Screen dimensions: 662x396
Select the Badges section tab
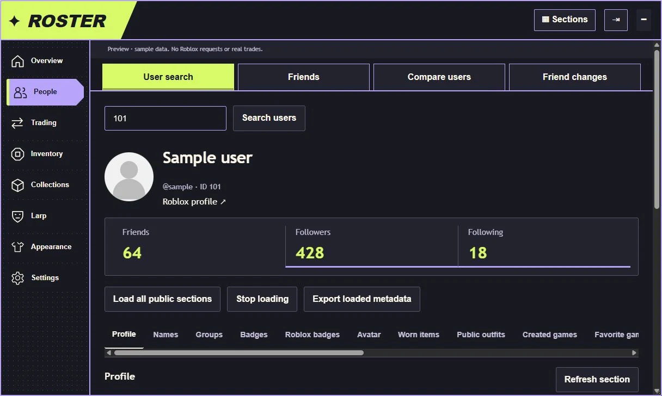254,335
